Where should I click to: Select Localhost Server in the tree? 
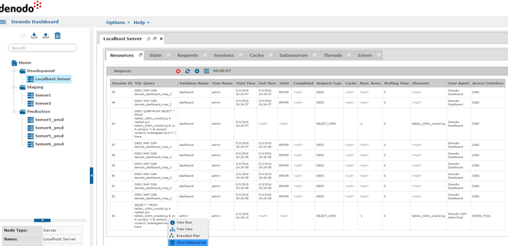[x=49, y=79]
